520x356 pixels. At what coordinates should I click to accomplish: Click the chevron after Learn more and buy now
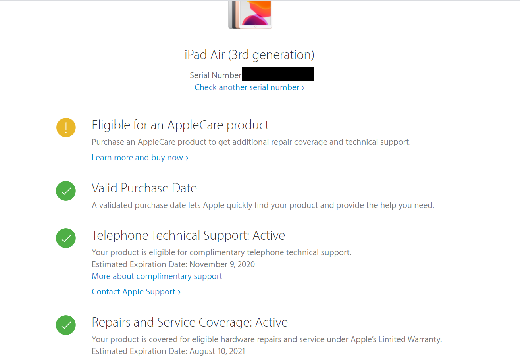[187, 158]
